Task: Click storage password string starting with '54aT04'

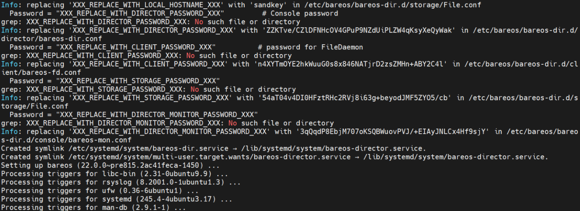Action: pos(355,98)
